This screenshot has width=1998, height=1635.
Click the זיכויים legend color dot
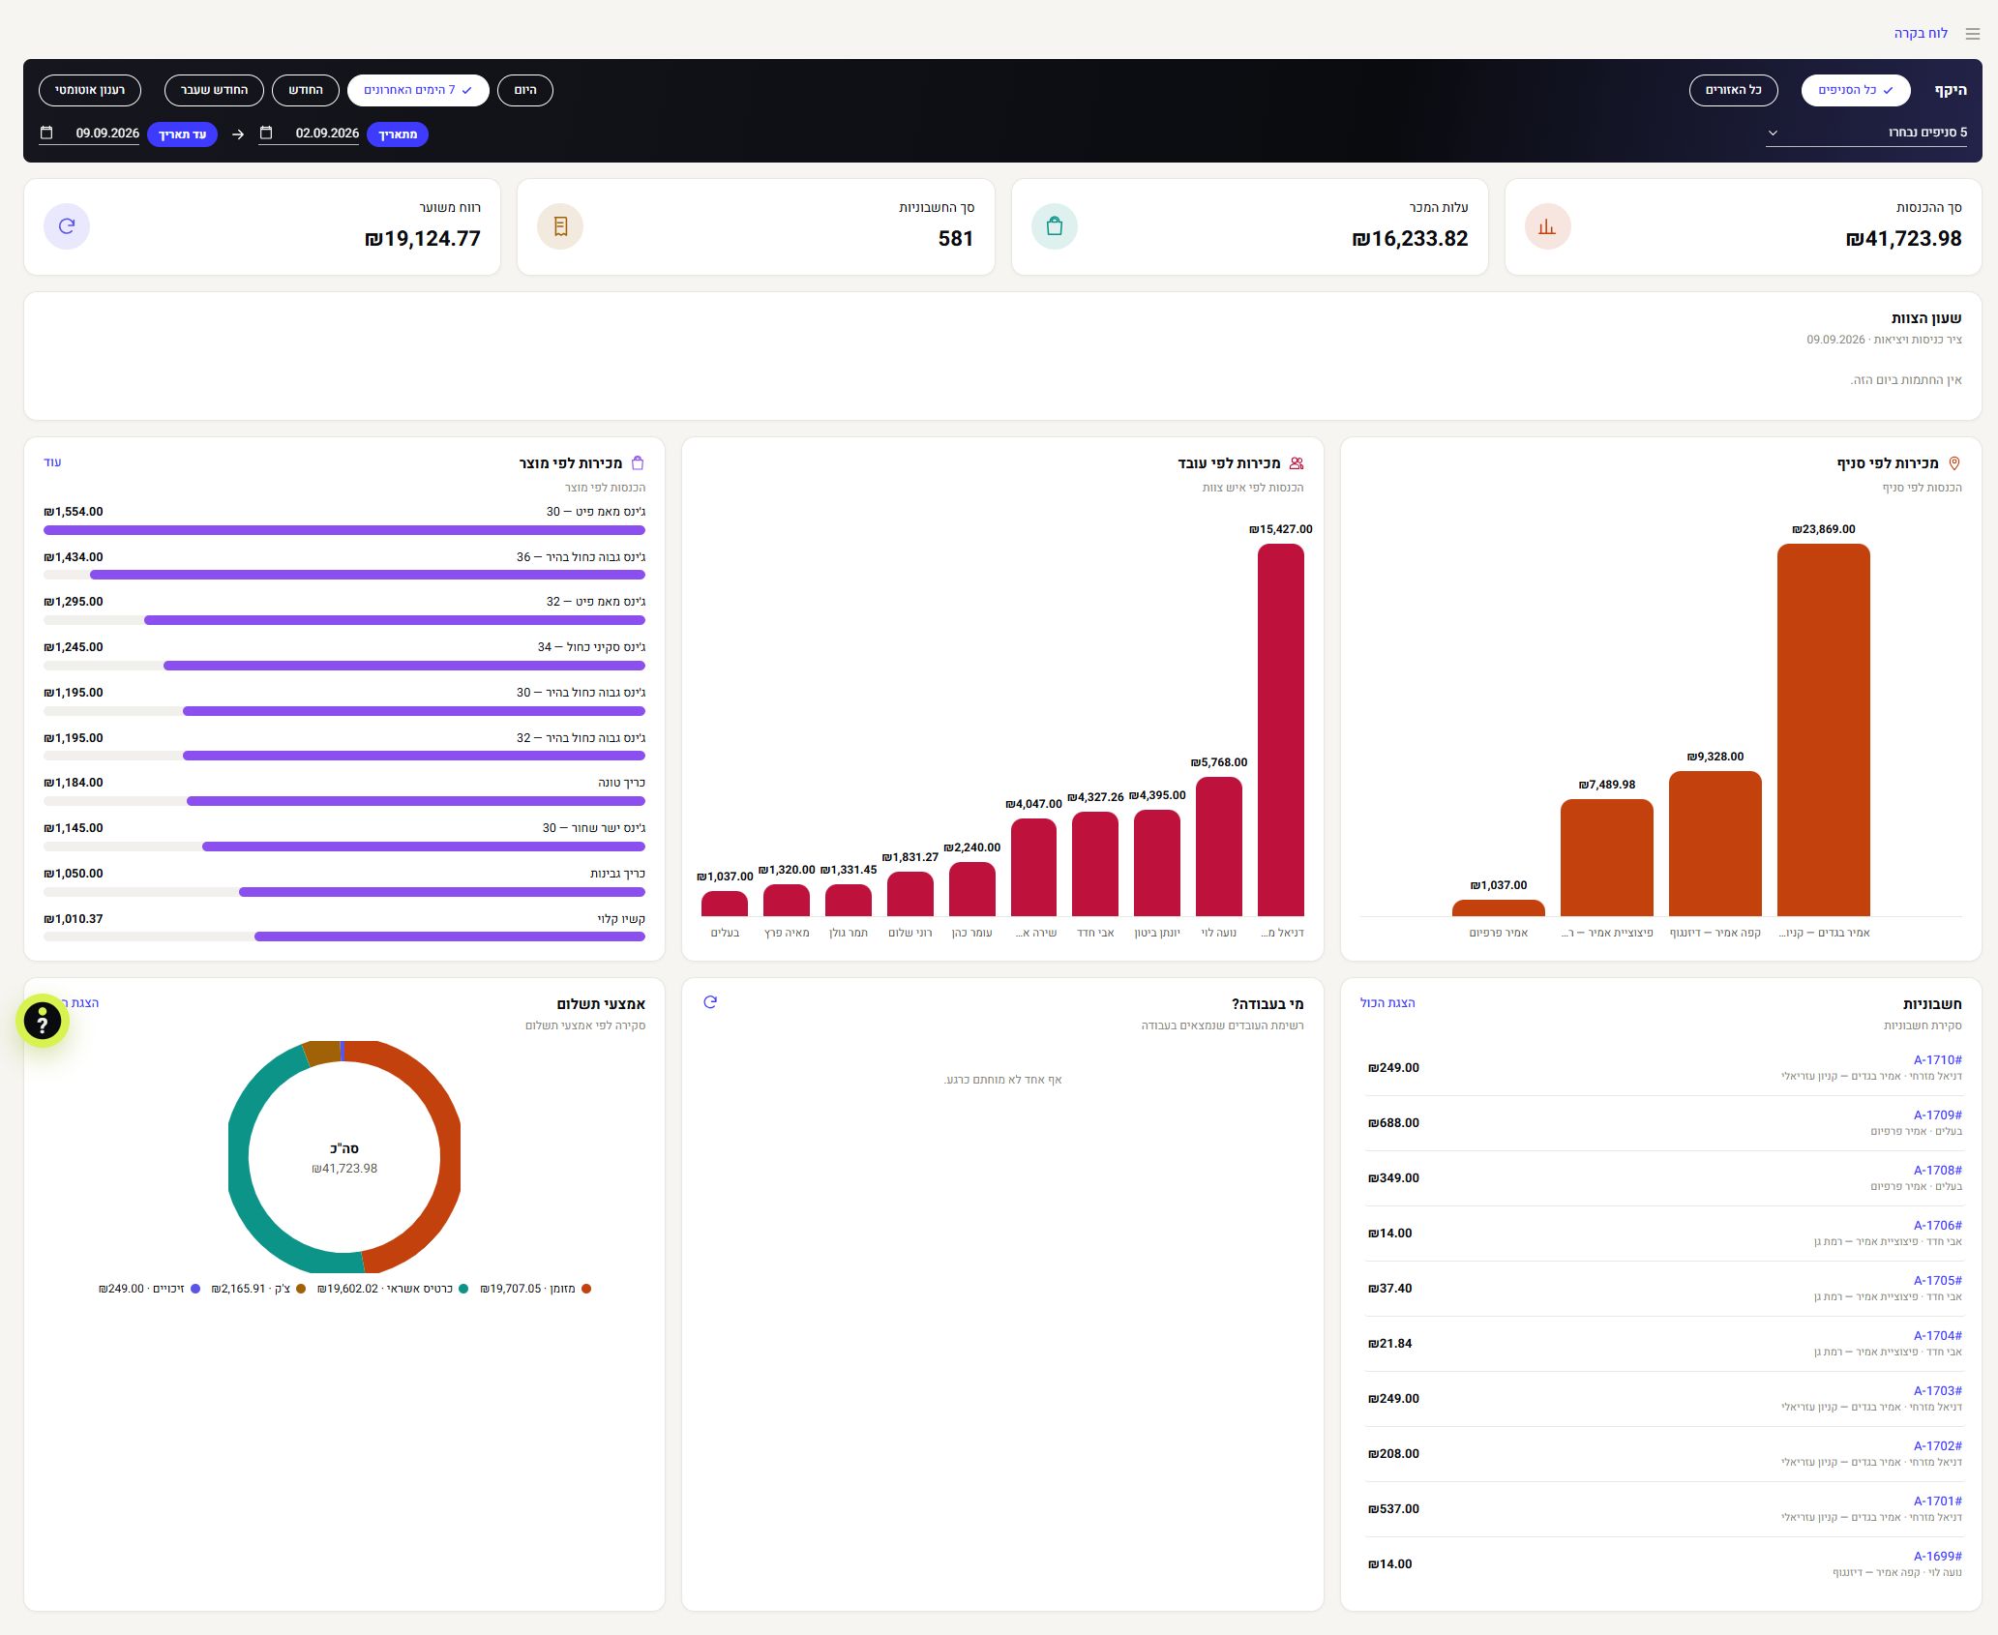coord(195,1289)
